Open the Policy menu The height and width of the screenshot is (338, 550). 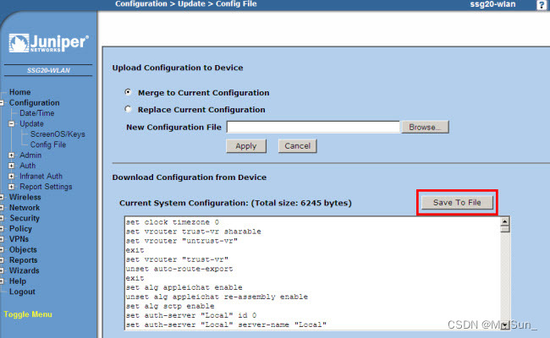tap(20, 229)
